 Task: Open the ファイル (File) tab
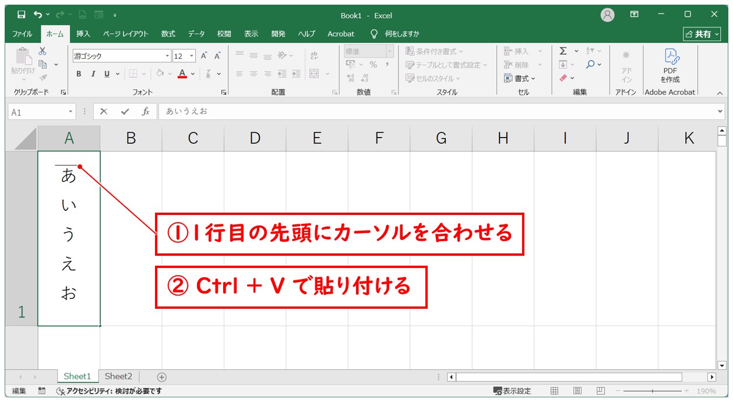22,34
